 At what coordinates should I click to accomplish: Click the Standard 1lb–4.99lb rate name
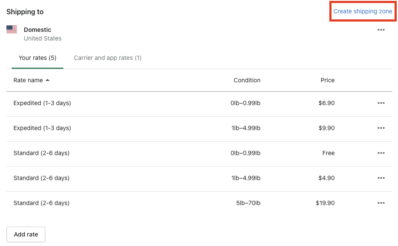click(x=41, y=178)
